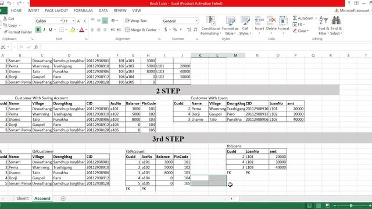This screenshot has height=209, width=372.
Task: Align text left
Action: pos(92,30)
